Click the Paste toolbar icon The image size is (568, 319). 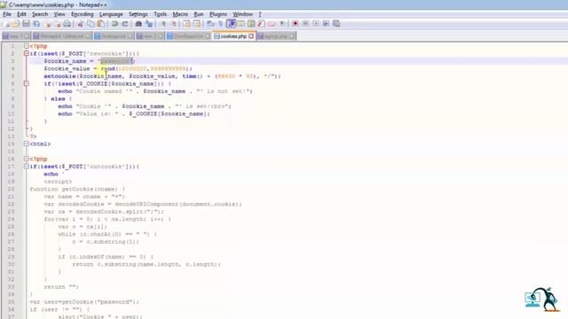[101, 24]
